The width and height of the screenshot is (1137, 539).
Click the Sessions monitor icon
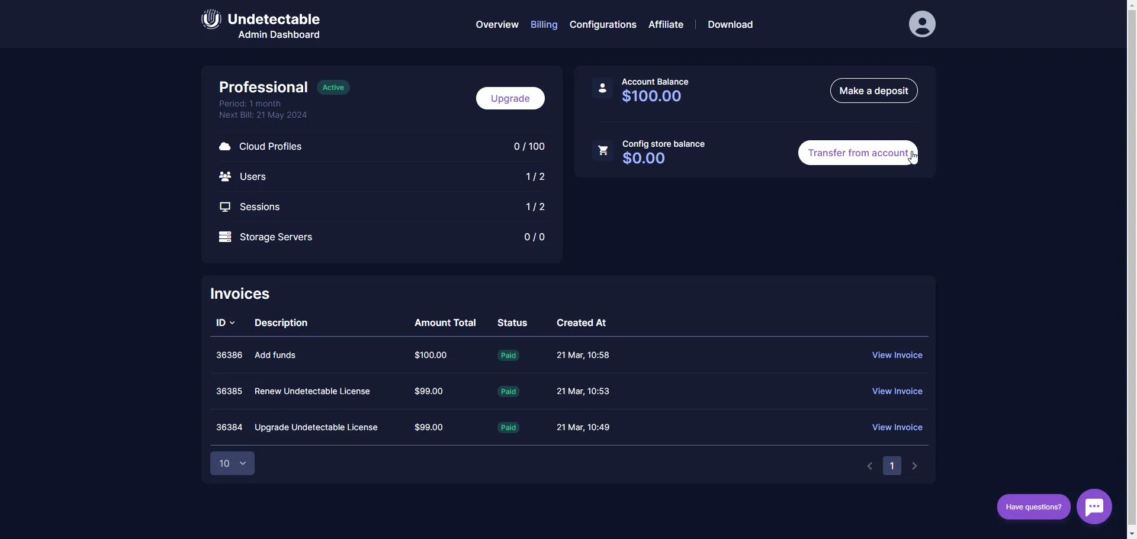[225, 206]
